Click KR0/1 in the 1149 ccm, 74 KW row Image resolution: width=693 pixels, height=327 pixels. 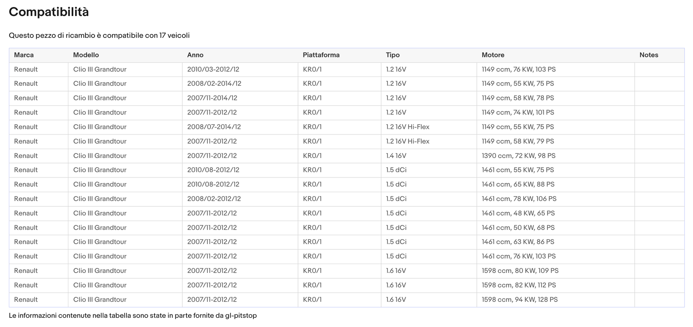pyautogui.click(x=312, y=112)
